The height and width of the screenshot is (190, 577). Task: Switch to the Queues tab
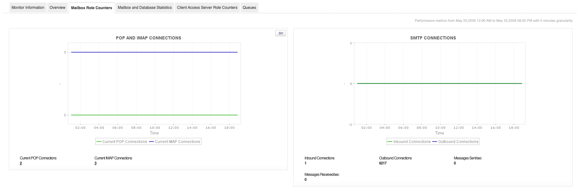(x=249, y=8)
